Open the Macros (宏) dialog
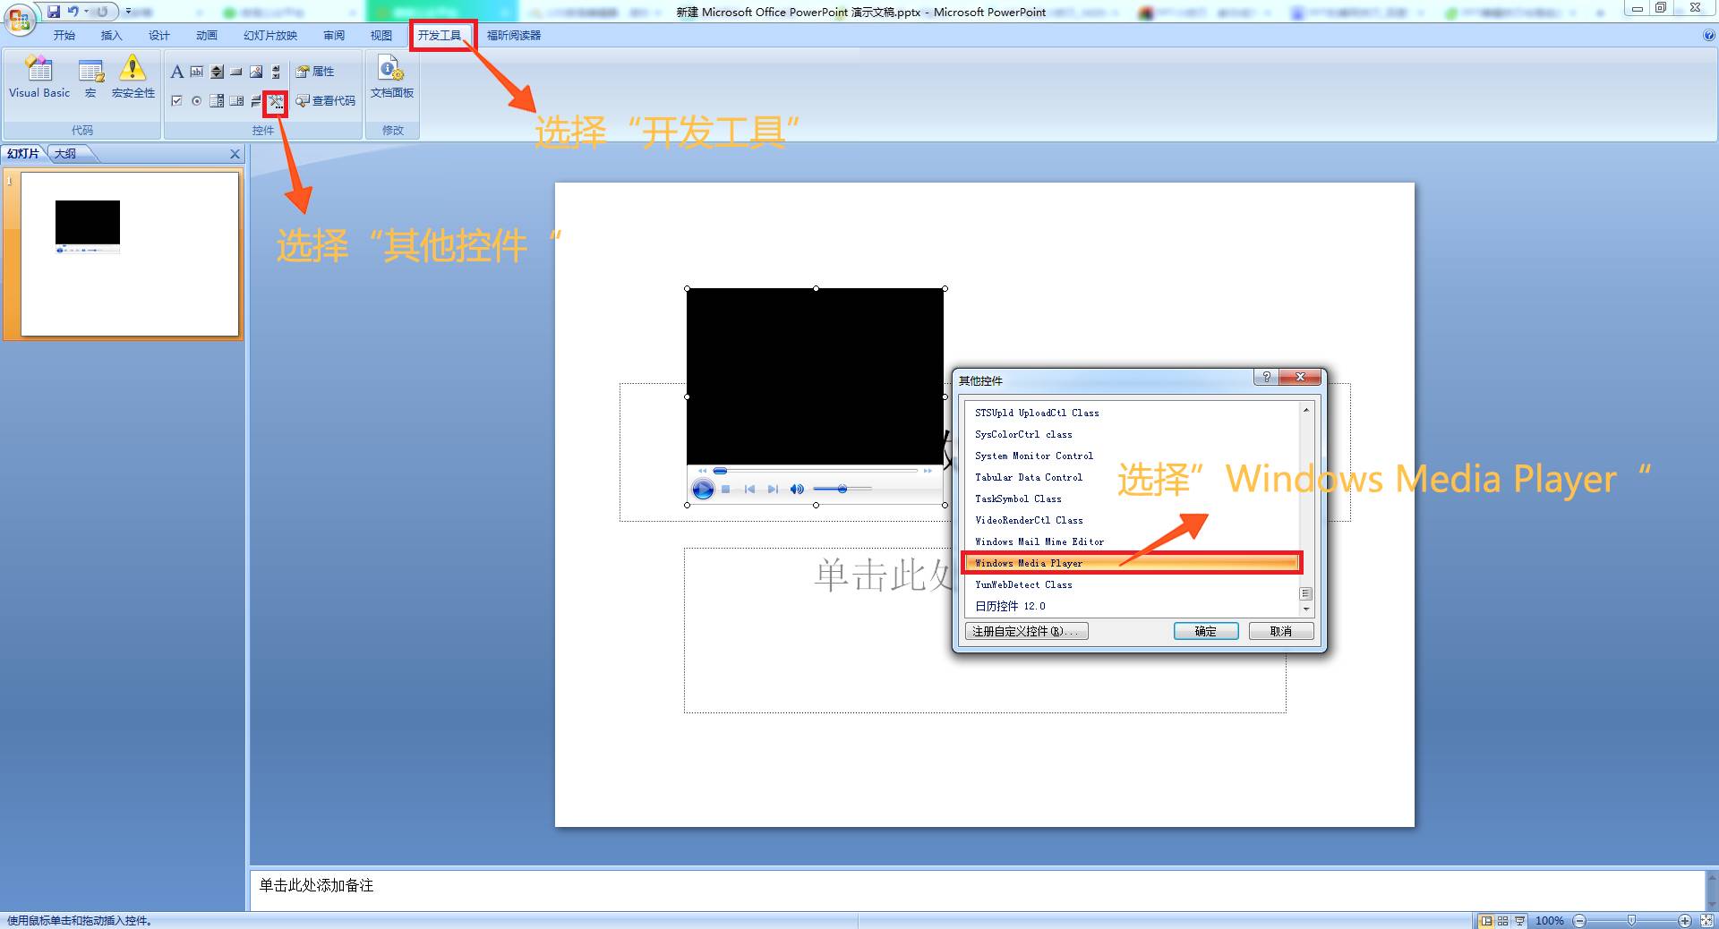Image resolution: width=1719 pixels, height=929 pixels. click(x=90, y=77)
